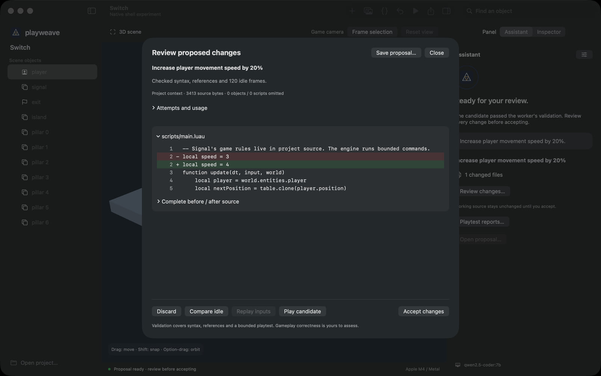Image resolution: width=601 pixels, height=376 pixels.
Task: Select pillar 2 in scene objects
Action: [52, 162]
